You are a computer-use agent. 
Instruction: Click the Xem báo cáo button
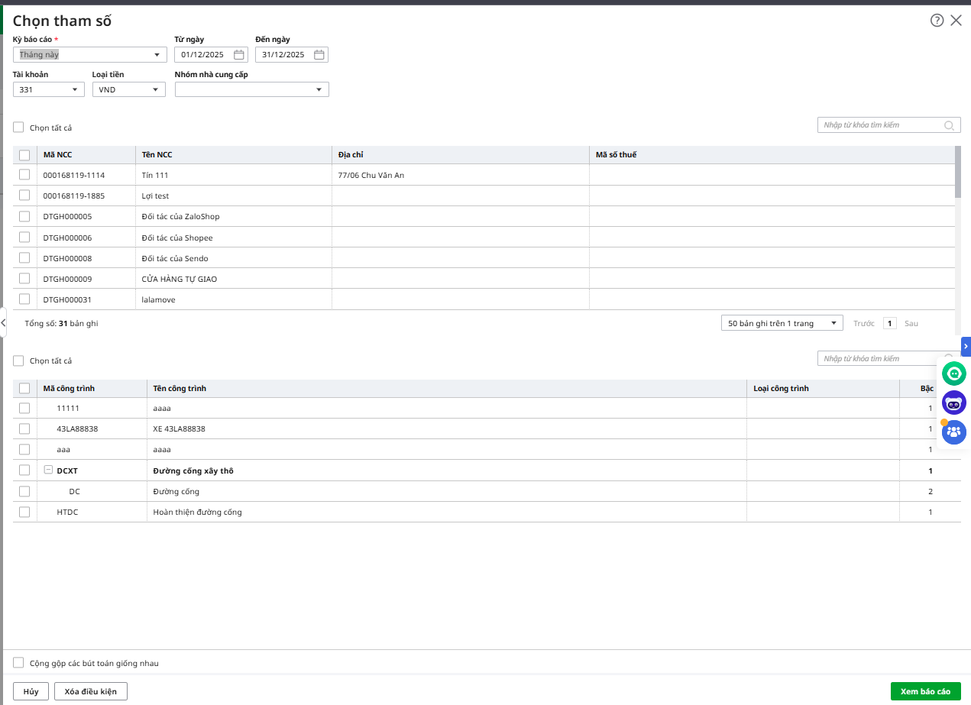click(x=925, y=691)
